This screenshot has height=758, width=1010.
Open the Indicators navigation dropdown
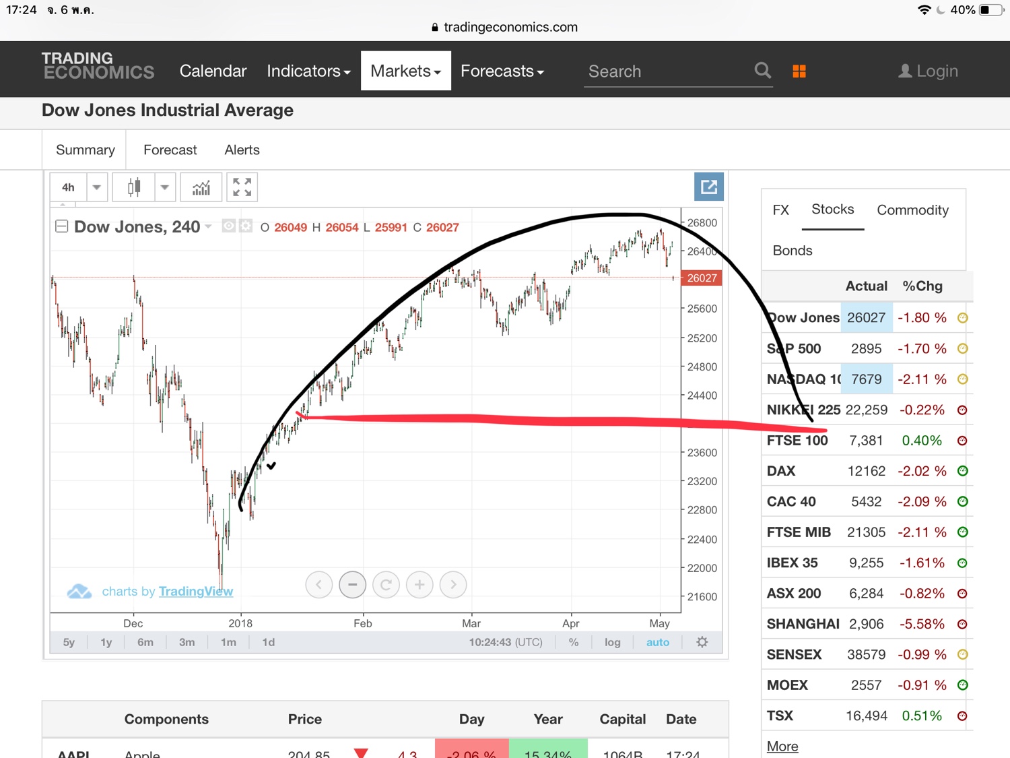coord(308,71)
